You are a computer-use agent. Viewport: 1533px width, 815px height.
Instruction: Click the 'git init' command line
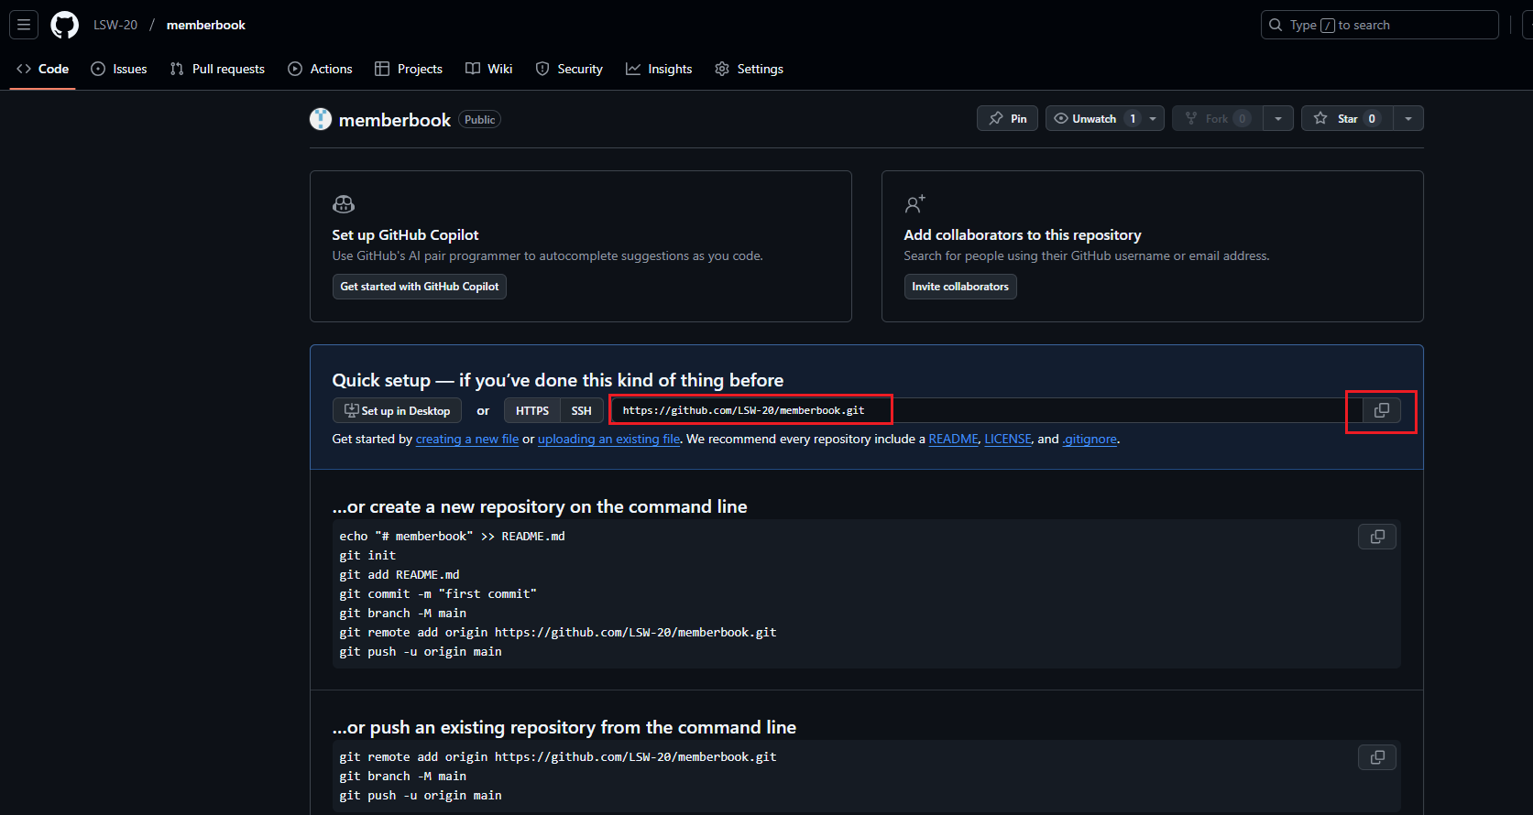[367, 555]
